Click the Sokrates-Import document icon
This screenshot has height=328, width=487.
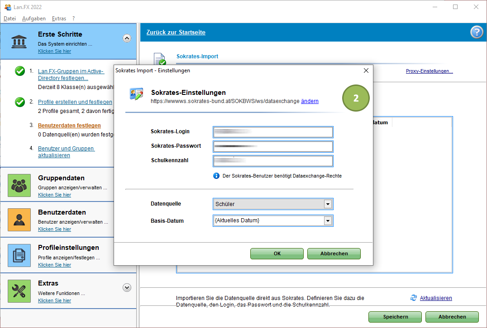click(160, 59)
